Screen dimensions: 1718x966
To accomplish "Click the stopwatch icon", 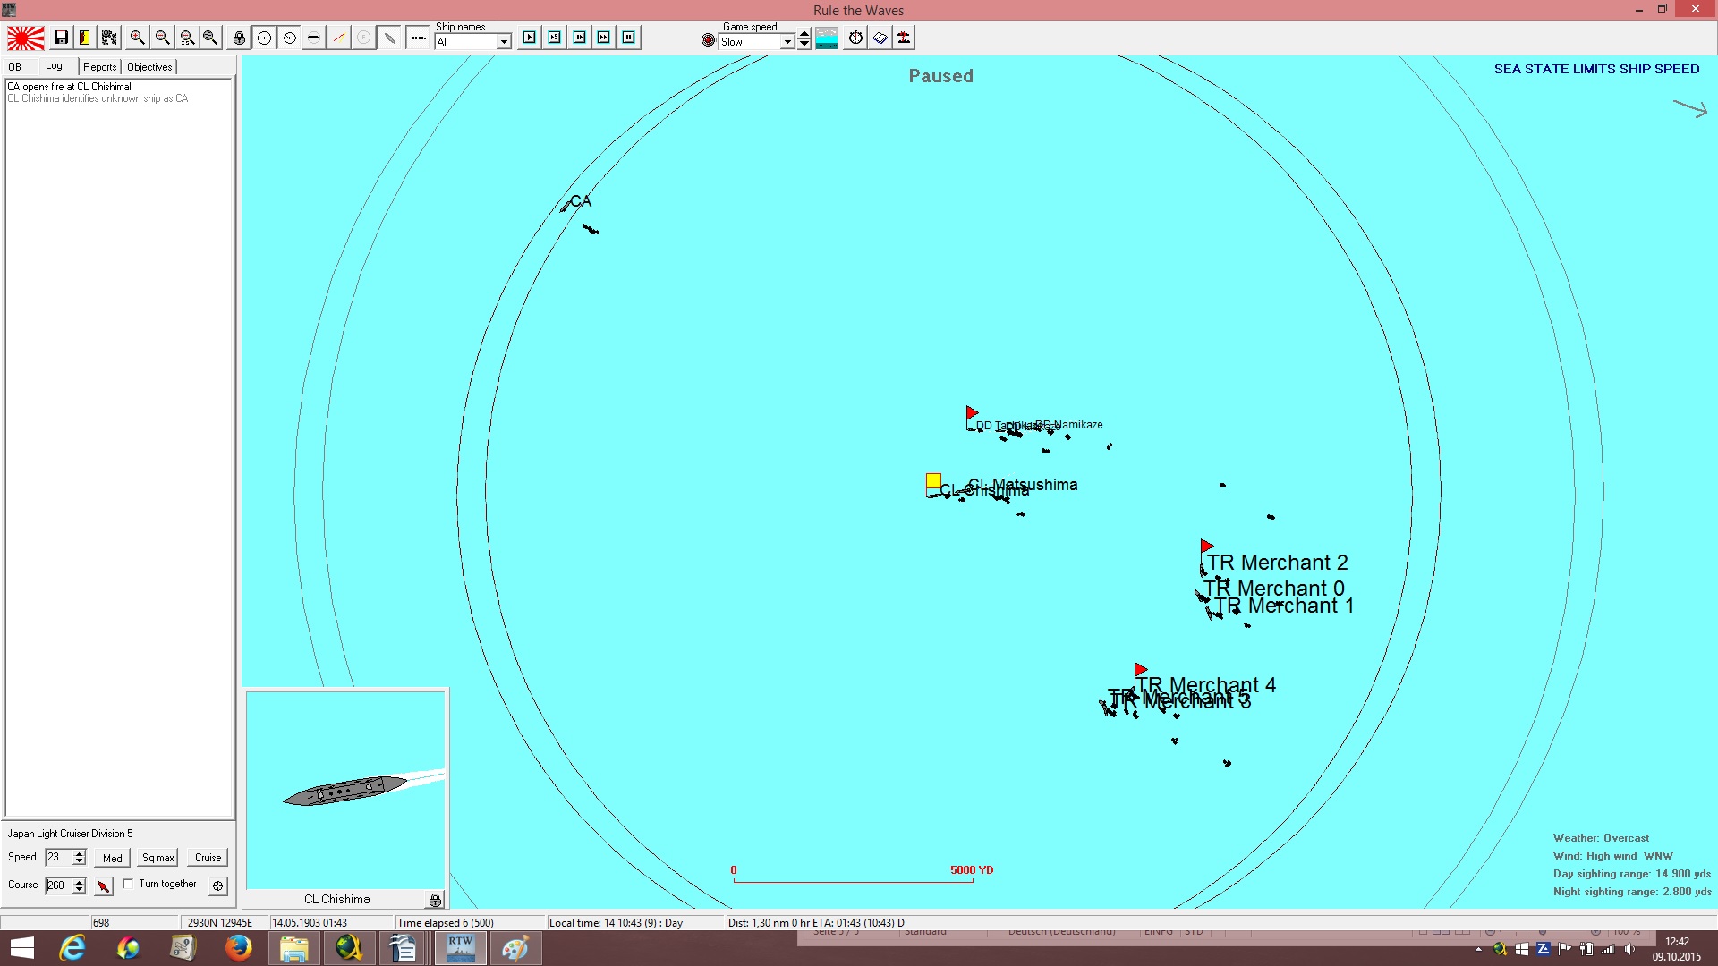I will coord(856,38).
